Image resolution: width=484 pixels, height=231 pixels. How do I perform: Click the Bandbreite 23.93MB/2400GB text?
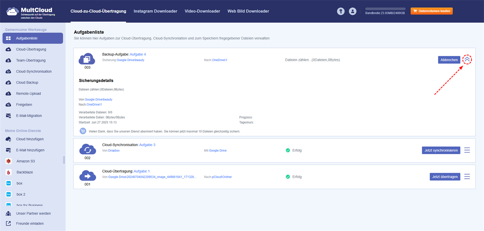tap(385, 13)
